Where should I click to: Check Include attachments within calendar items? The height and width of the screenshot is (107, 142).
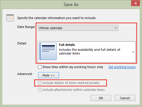pos(40,90)
